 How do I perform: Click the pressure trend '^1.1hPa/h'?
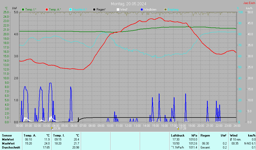[177, 147]
